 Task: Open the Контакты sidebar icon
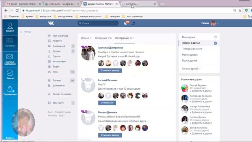(10, 43)
